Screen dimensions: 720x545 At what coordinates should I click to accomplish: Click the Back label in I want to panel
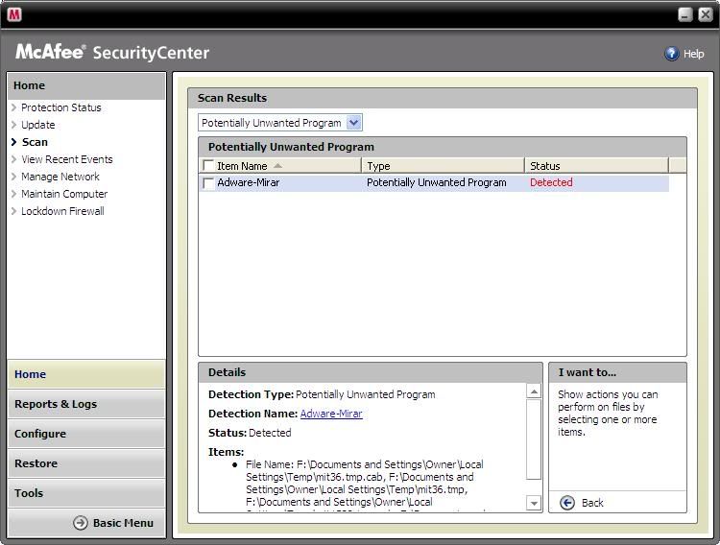[592, 503]
